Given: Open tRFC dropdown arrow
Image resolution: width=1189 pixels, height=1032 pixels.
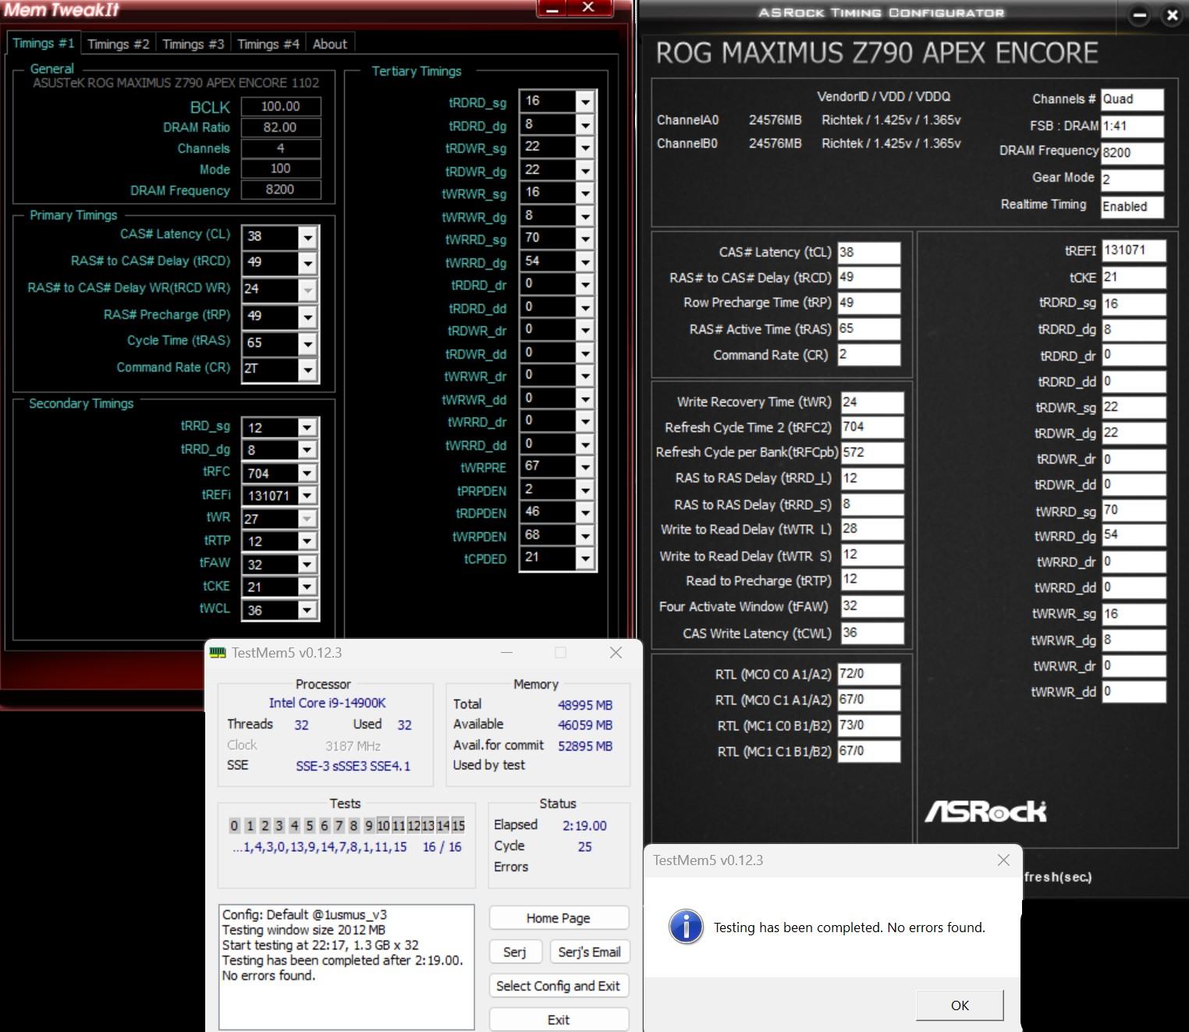Looking at the screenshot, I should (x=307, y=473).
